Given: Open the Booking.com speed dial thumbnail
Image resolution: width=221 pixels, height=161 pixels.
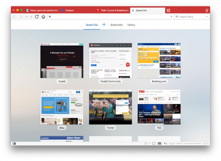Looking at the screenshot, I should (x=159, y=60).
